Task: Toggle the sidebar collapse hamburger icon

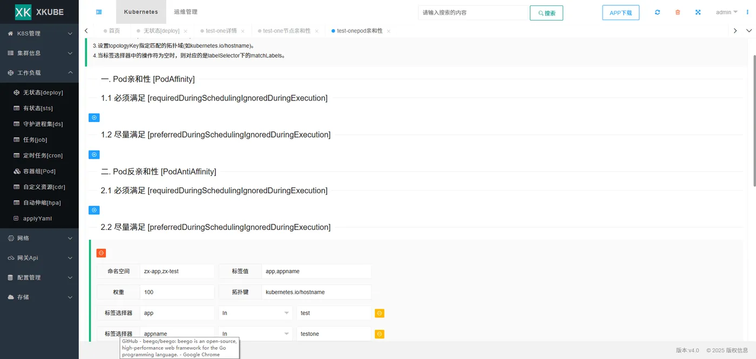Action: [x=99, y=12]
